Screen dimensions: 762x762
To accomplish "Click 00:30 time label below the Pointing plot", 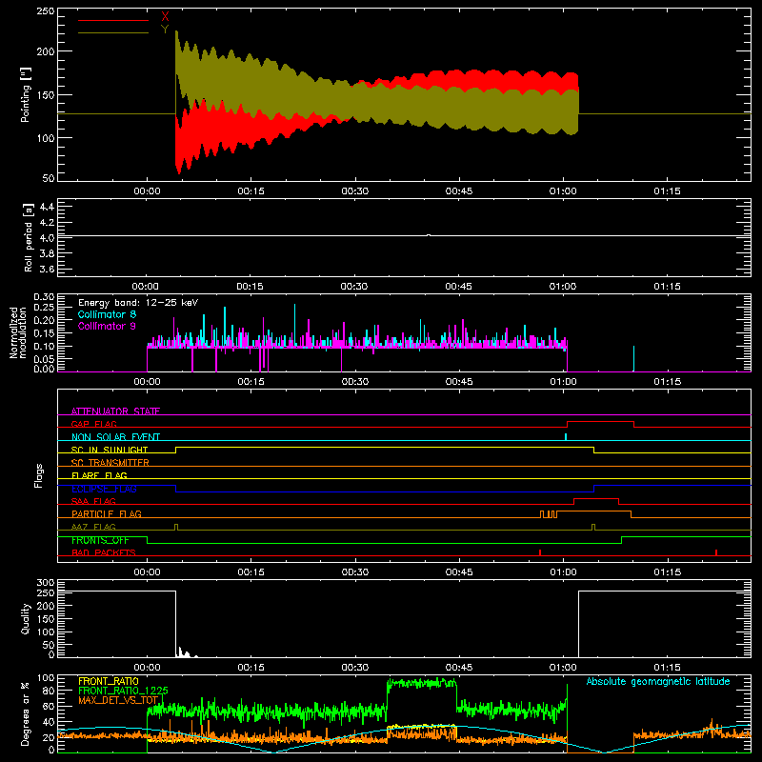I will 354,191.
